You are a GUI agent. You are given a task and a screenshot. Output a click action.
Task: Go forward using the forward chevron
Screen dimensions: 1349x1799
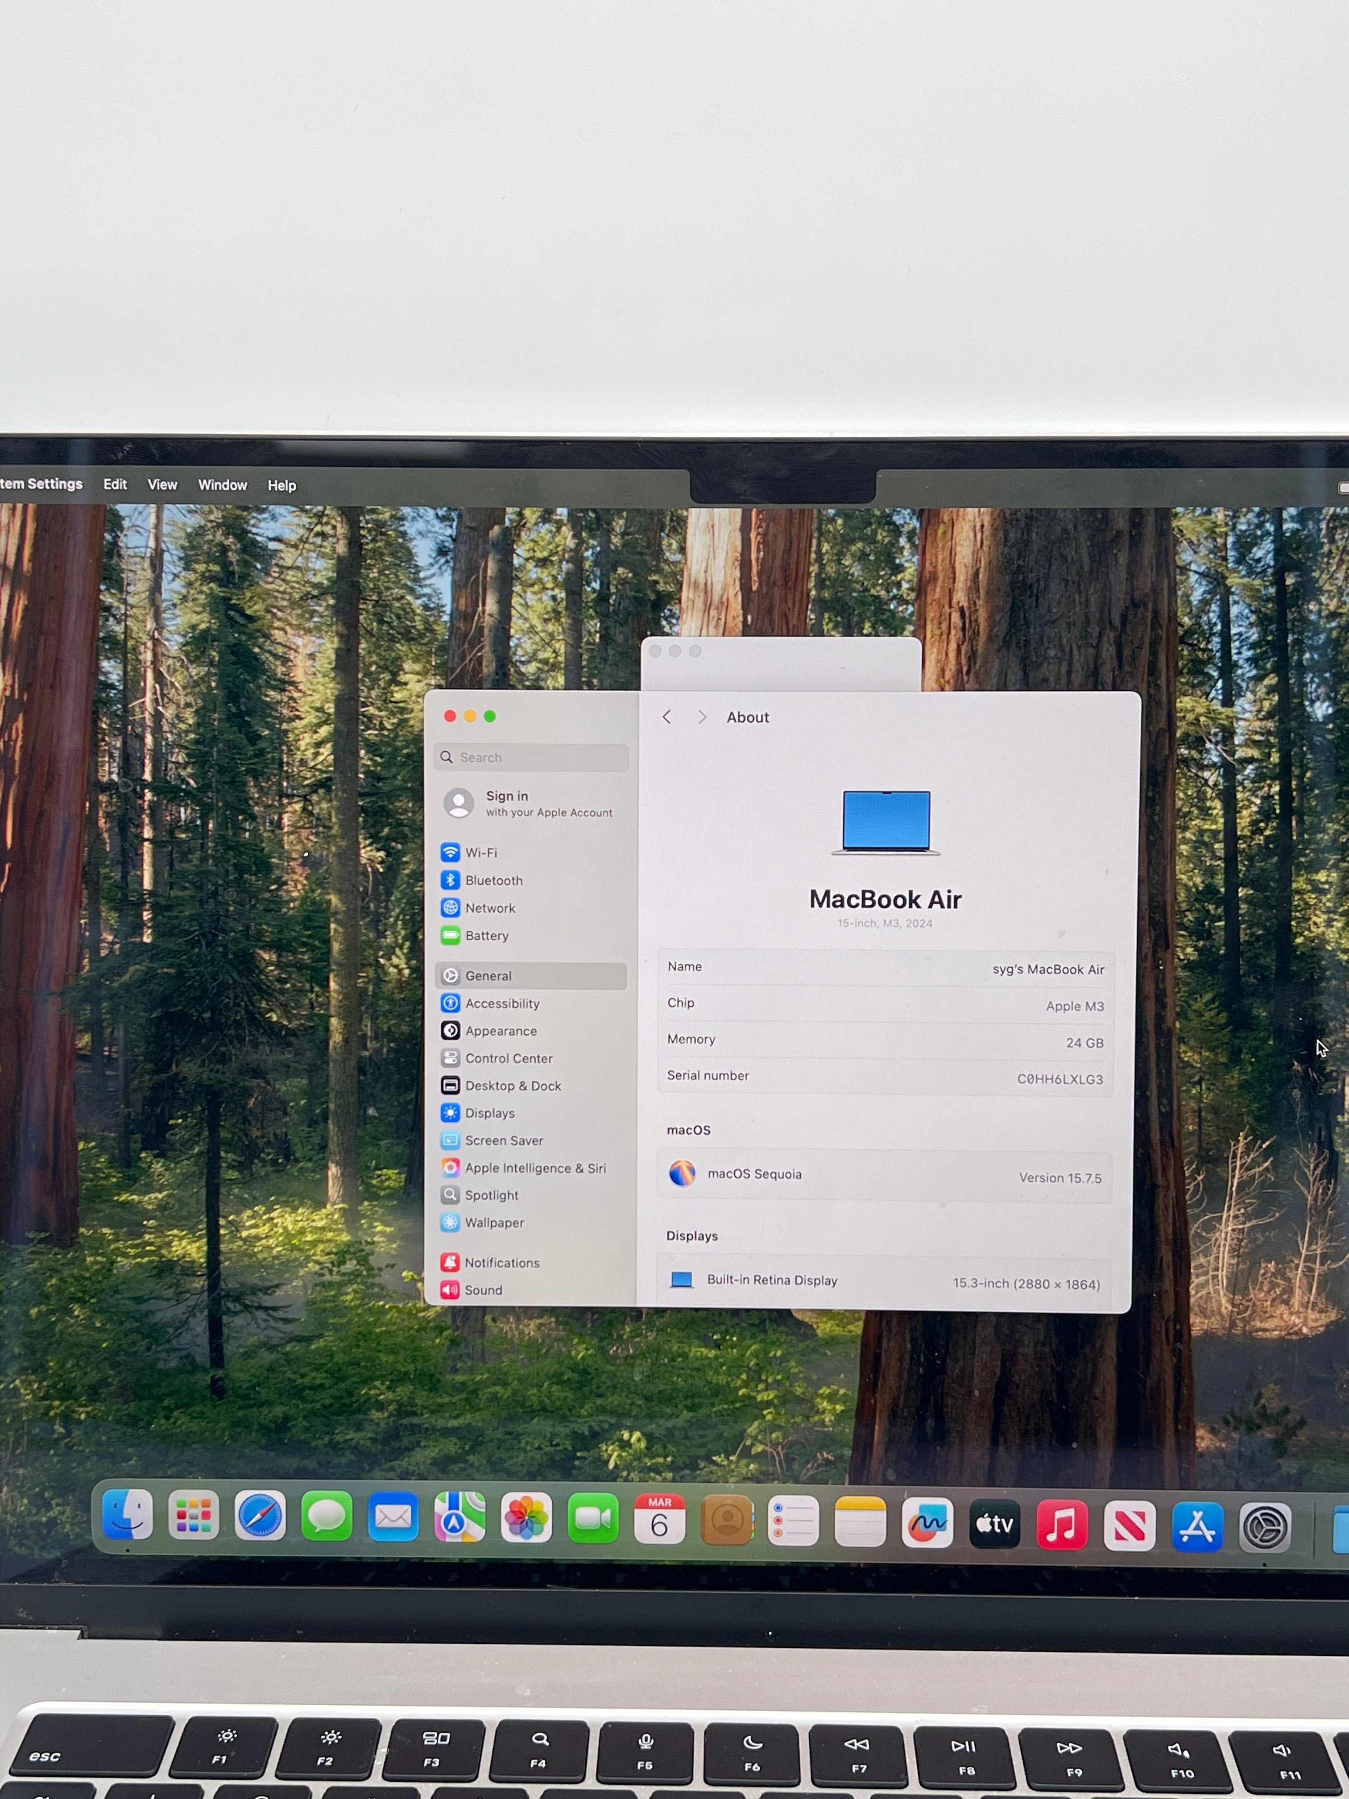pyautogui.click(x=702, y=717)
